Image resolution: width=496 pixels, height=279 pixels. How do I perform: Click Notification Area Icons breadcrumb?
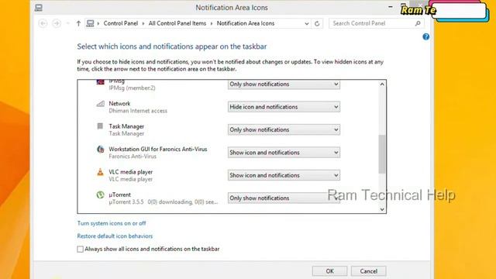[x=246, y=23]
